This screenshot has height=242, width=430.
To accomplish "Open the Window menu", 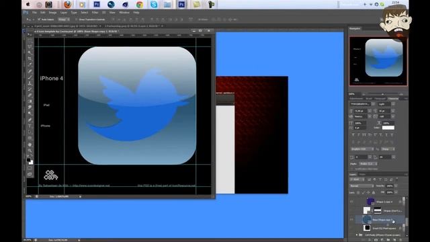I will [124, 13].
